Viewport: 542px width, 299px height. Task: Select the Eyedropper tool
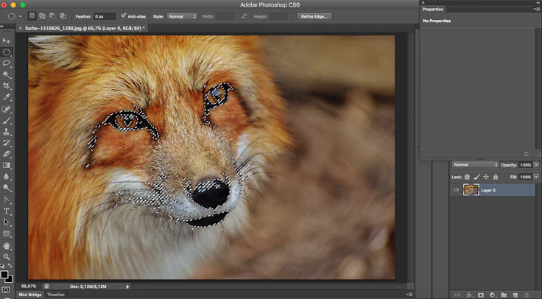coord(6,97)
